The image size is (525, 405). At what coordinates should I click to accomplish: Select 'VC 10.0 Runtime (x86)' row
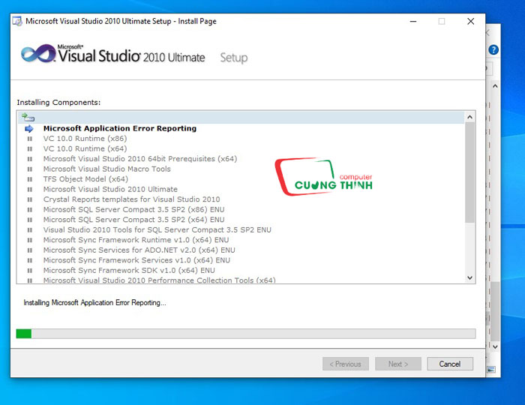tap(85, 139)
